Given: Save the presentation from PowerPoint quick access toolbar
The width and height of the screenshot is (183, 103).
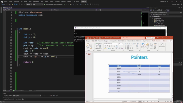Looking at the screenshot, I should click(x=88, y=38).
